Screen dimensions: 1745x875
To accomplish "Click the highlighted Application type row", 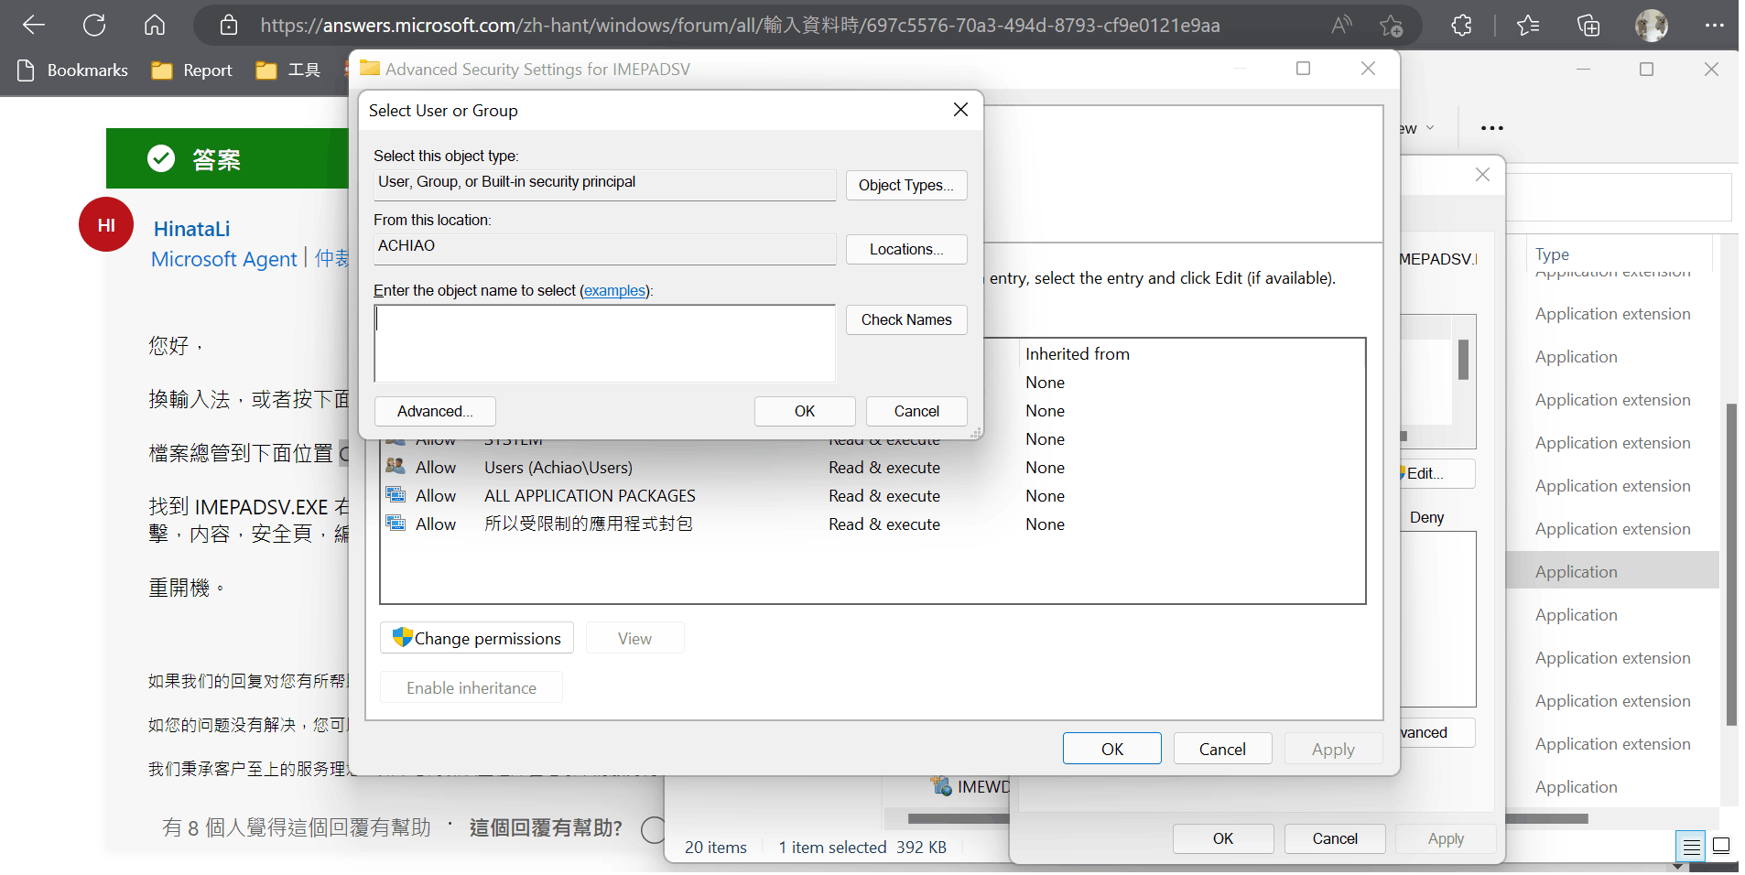I will pos(1612,571).
